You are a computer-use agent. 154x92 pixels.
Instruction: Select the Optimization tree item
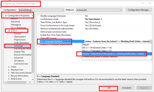coord(20,37)
